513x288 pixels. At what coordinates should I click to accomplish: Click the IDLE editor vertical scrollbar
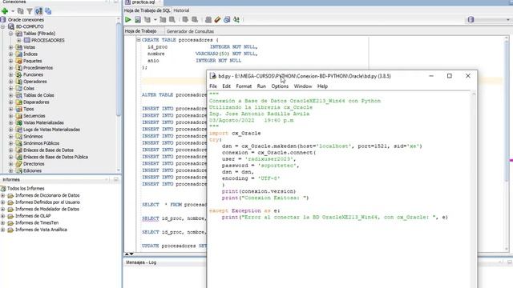pos(474,190)
